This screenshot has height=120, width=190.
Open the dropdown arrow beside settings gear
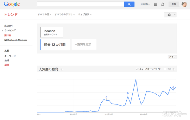pyautogui.click(x=175, y=15)
